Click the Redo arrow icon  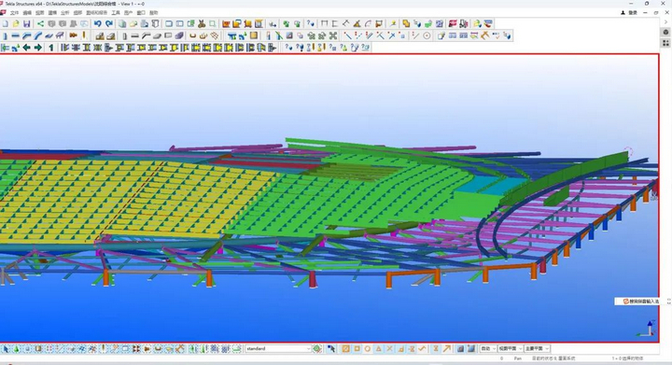coord(109,23)
